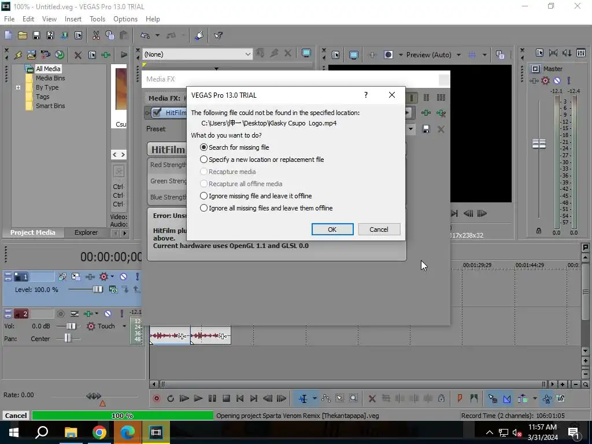Click the lightning bolt icon in Project Media
The height and width of the screenshot is (444, 592).
pyautogui.click(x=18, y=55)
